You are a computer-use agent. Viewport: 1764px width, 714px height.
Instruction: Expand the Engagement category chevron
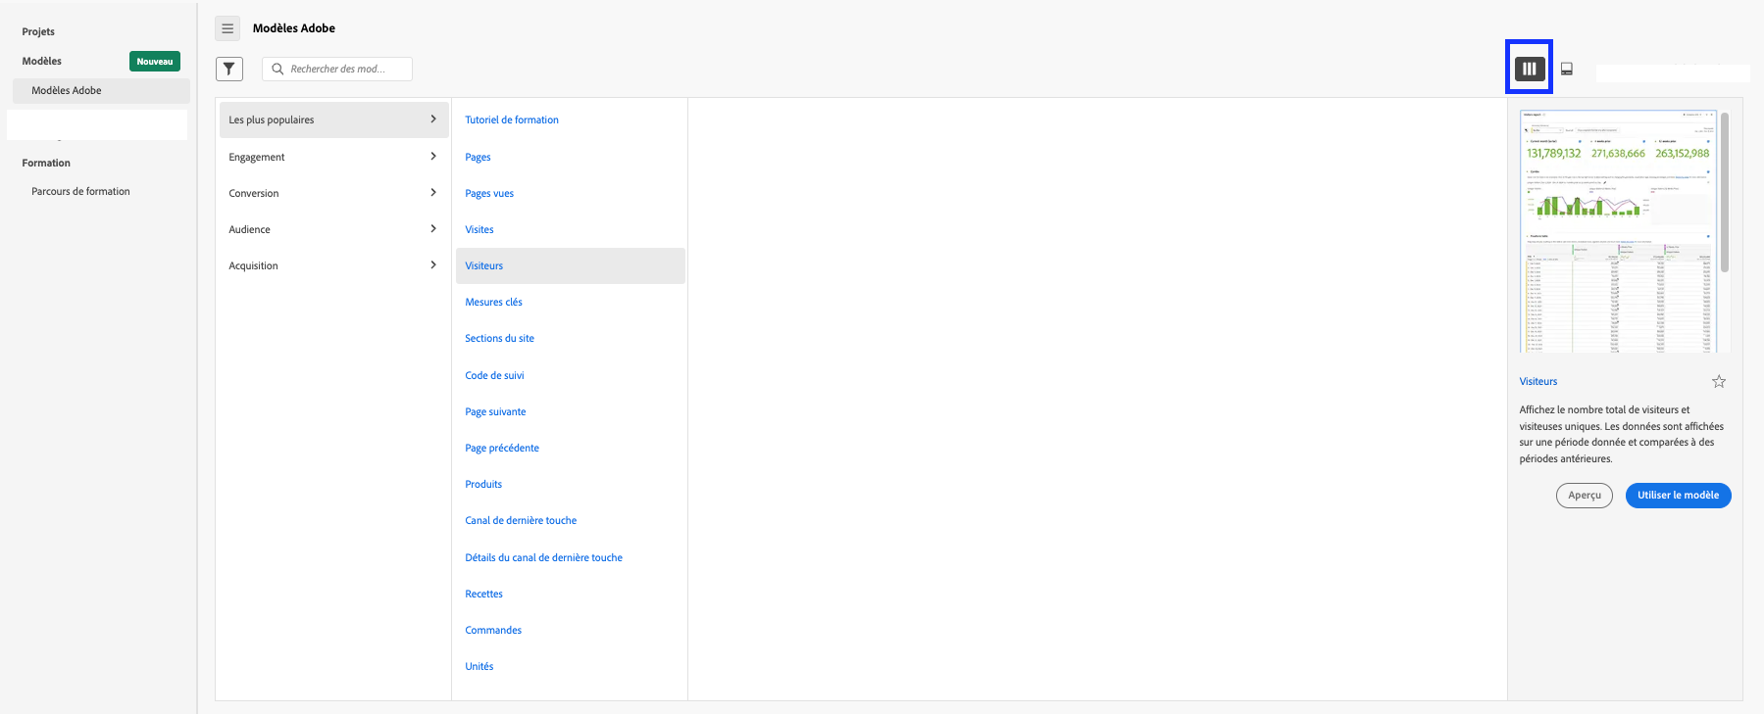[433, 157]
